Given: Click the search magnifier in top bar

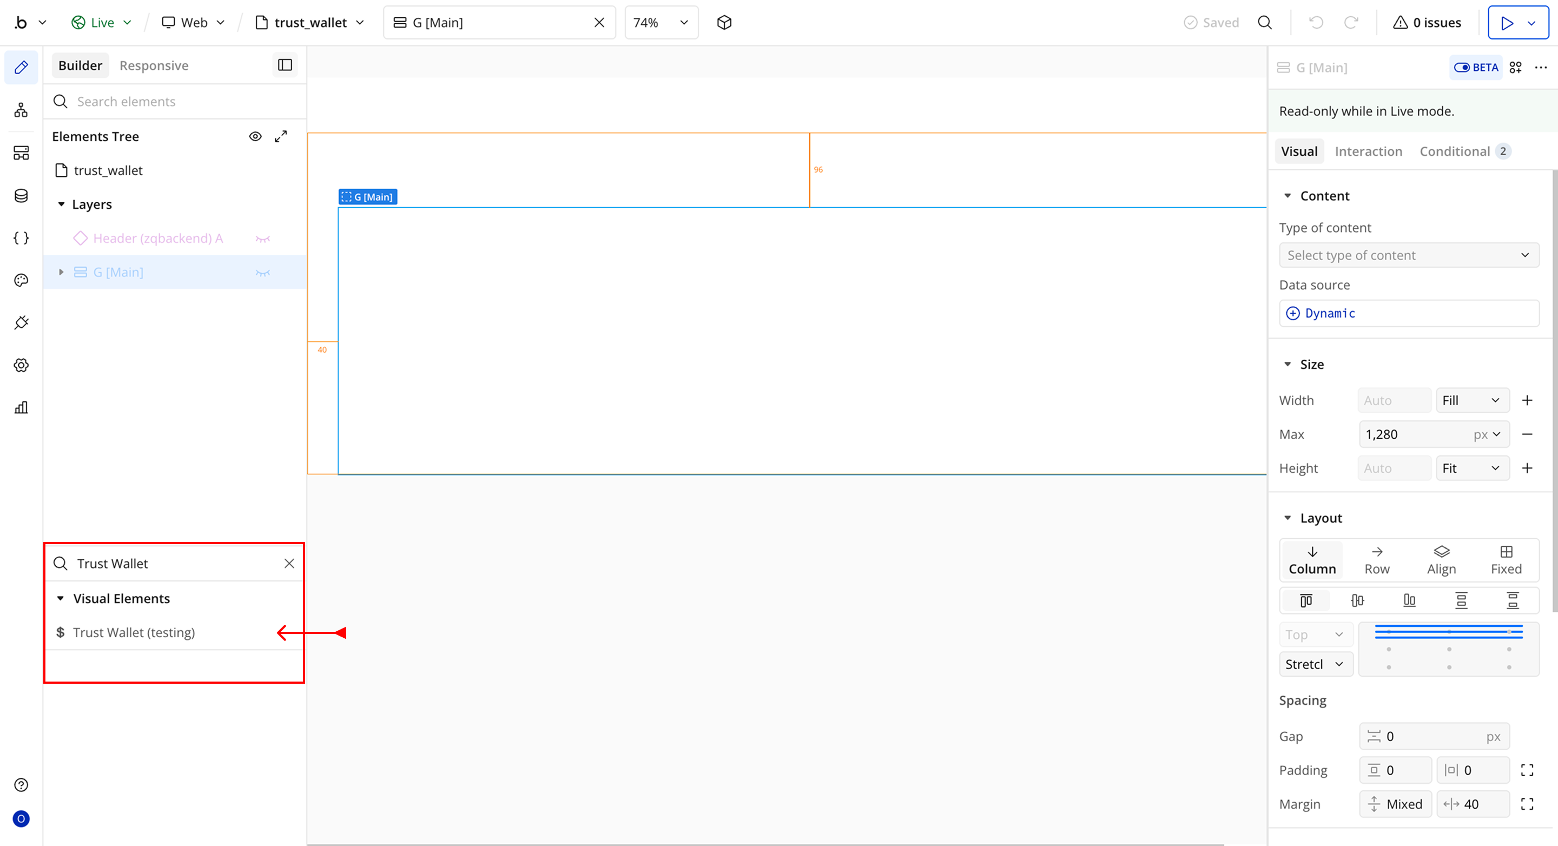Looking at the screenshot, I should 1265,22.
